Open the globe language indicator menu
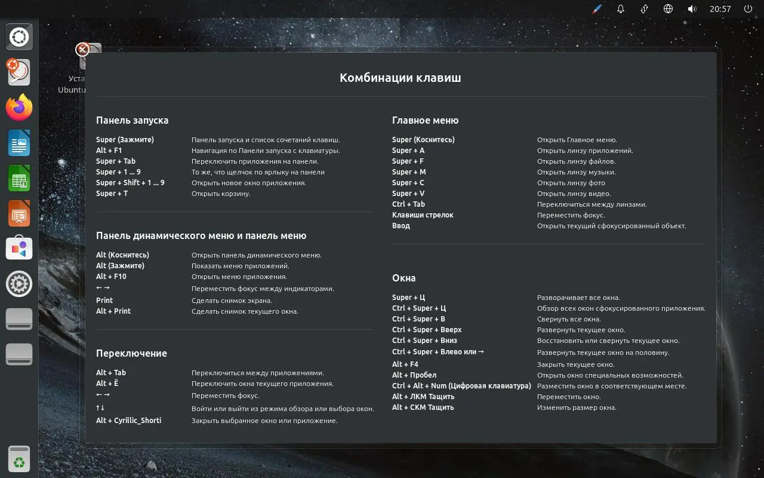This screenshot has height=478, width=764. [x=668, y=9]
